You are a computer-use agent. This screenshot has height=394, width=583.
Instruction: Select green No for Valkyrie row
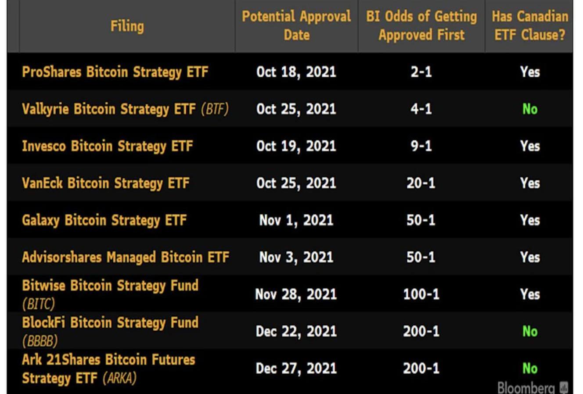(530, 109)
